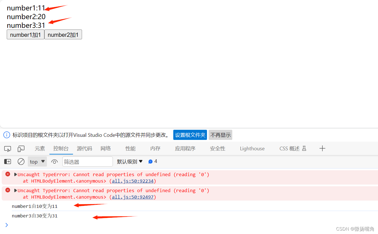Image resolution: width=378 pixels, height=234 pixels.
Task: Clear the console with the ban icon
Action: click(21, 162)
